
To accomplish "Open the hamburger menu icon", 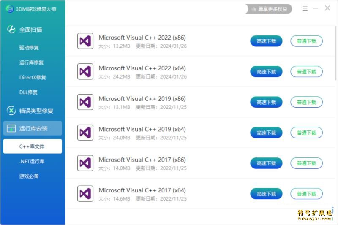I will point(305,8).
